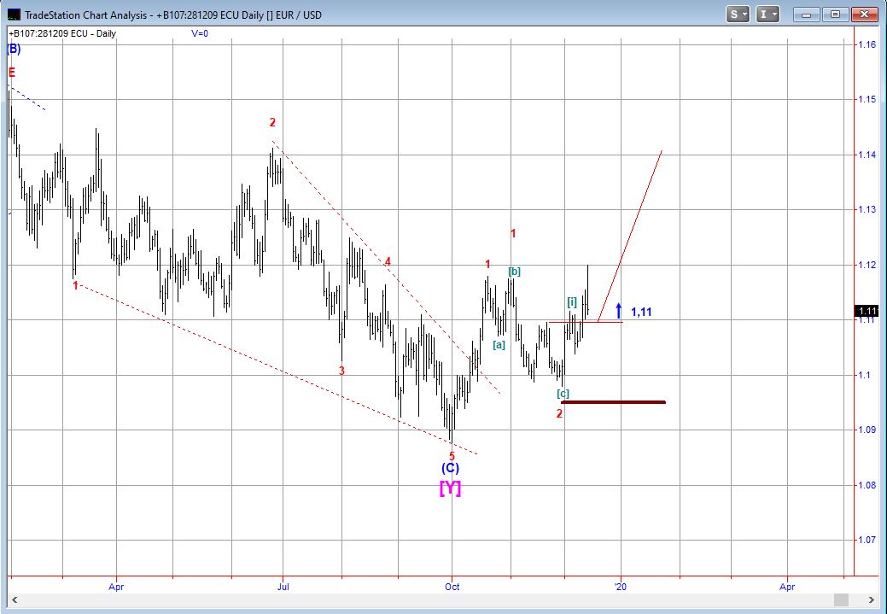Viewport: 887px width, 614px height.
Task: Click the TradeStation app icon in title bar
Action: [14, 15]
